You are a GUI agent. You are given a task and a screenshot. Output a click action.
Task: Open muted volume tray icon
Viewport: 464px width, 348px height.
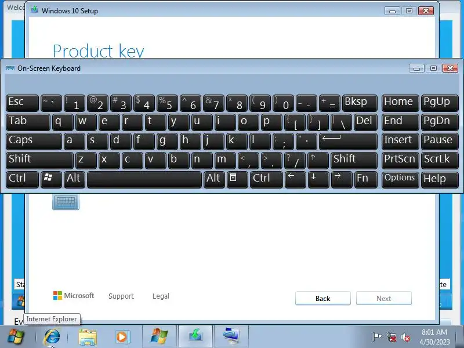point(405,337)
